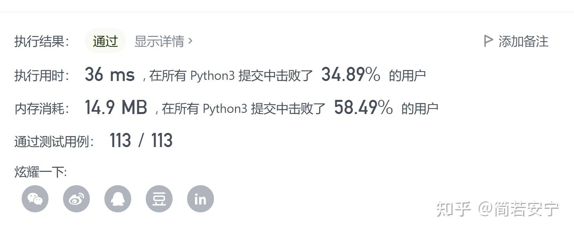Share result to Weibo
This screenshot has width=574, height=232.
76,199
